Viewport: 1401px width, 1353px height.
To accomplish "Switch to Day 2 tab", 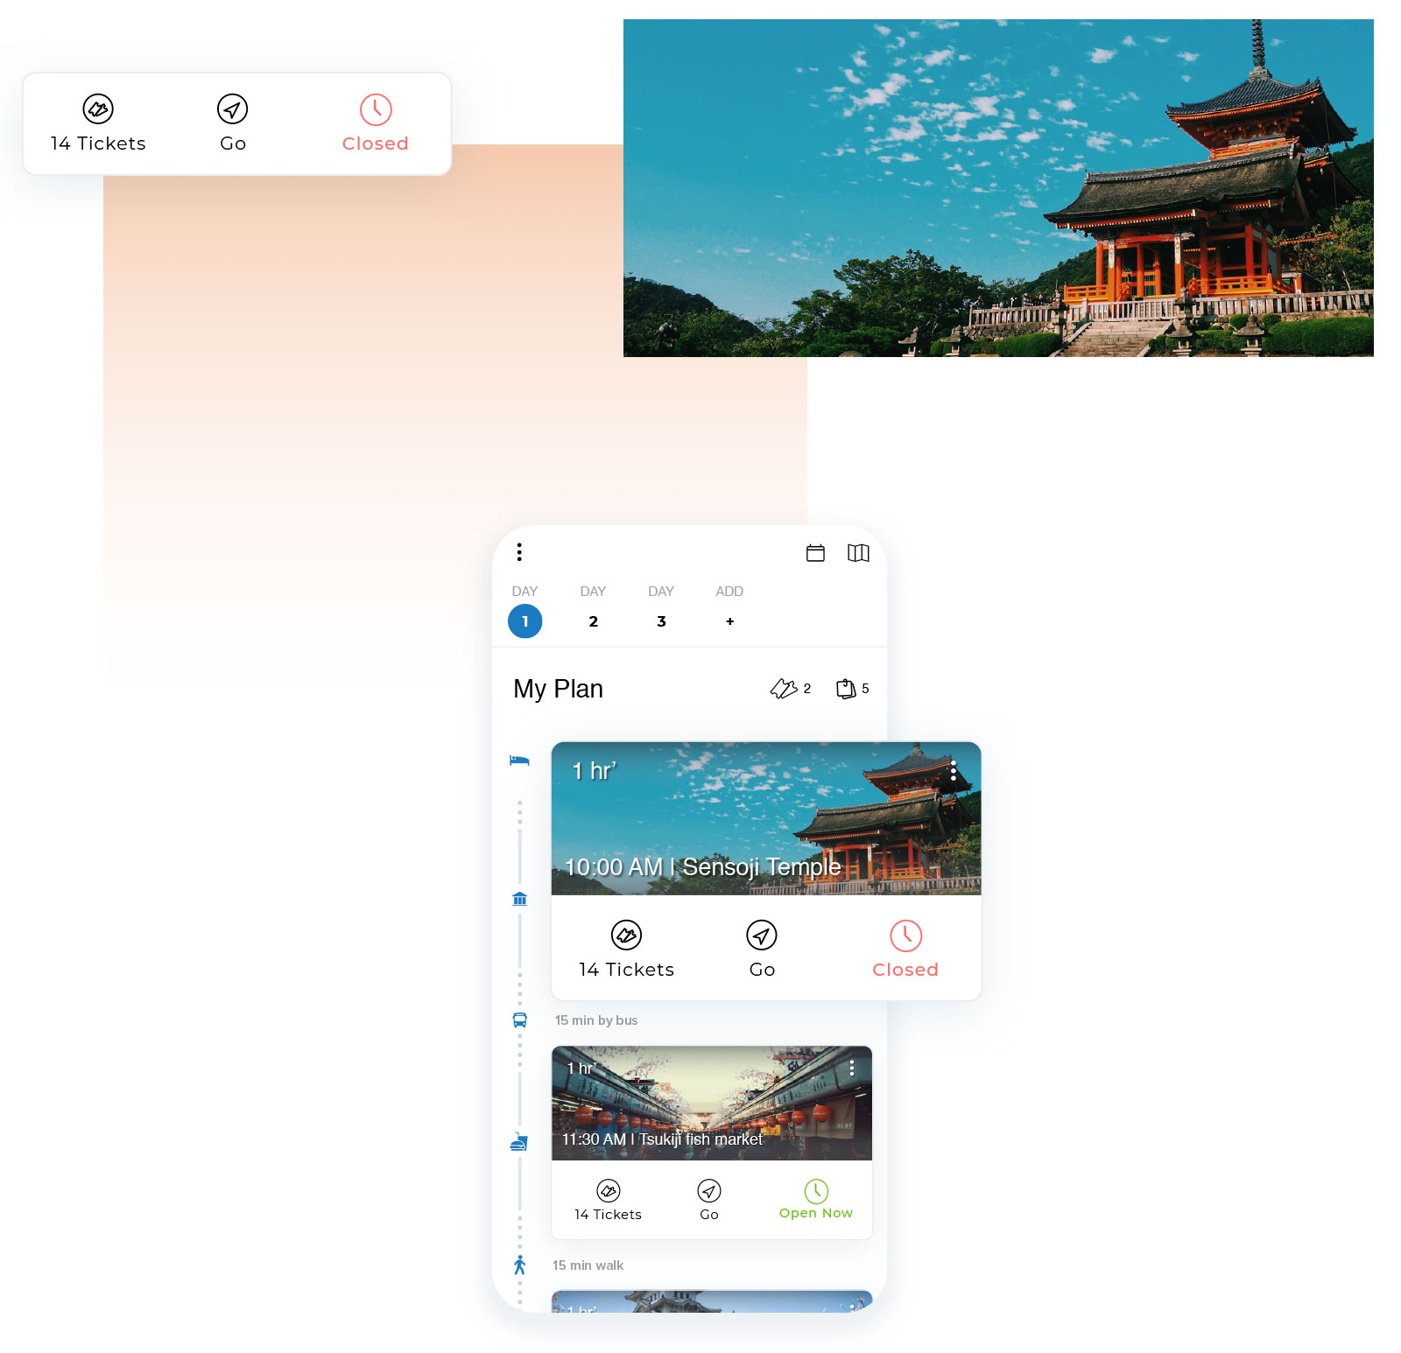I will click(x=594, y=621).
